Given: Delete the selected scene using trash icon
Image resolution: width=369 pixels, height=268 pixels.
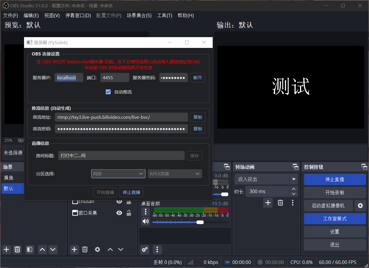Looking at the screenshot, I should [x=17, y=249].
